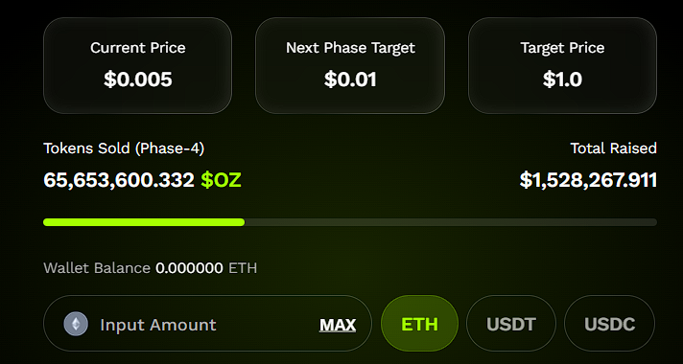
Task: Click the unfilled part of progress bar
Action: pyautogui.click(x=451, y=222)
